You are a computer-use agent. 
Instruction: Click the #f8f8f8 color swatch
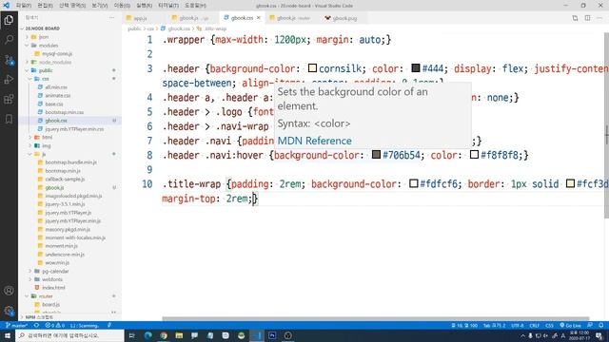474,154
